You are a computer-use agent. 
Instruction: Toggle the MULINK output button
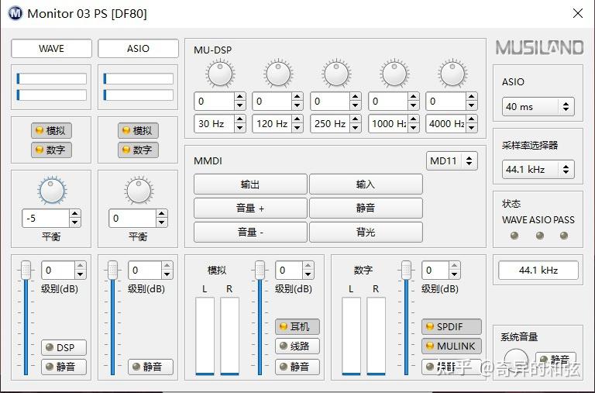click(x=452, y=346)
